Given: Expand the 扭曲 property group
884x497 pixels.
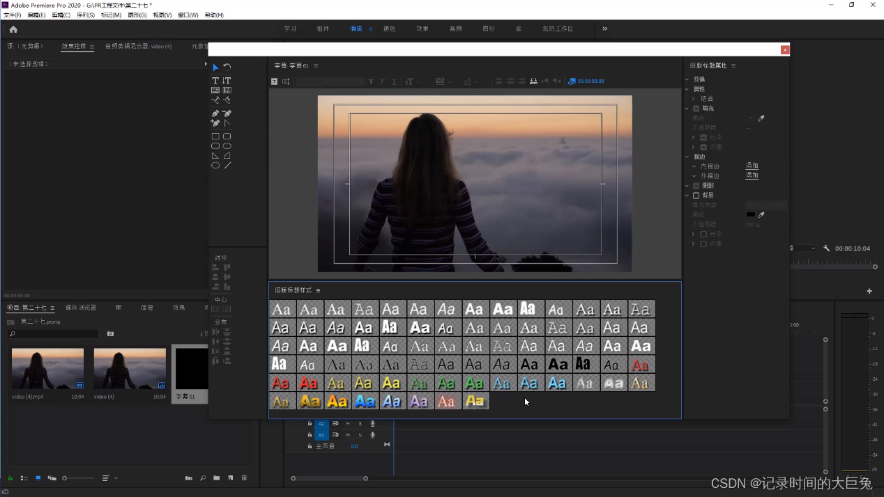Looking at the screenshot, I should click(x=693, y=99).
